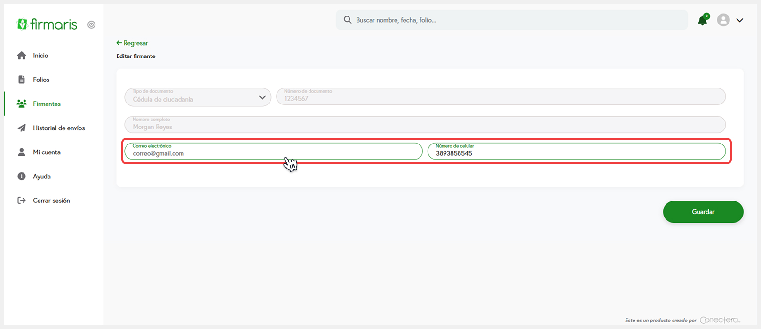Go back using the Regresar link

click(132, 43)
